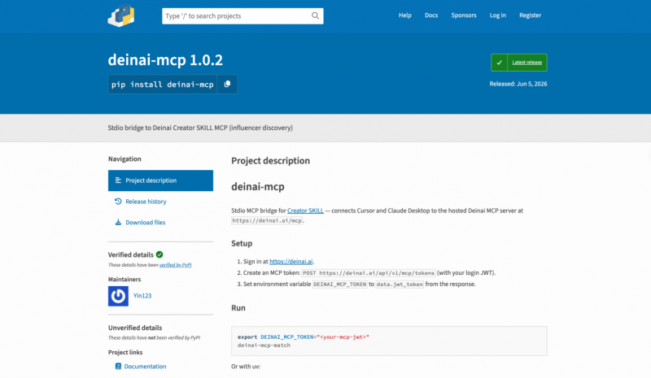Click the verified by PyPI link
The image size is (651, 378).
click(x=175, y=265)
